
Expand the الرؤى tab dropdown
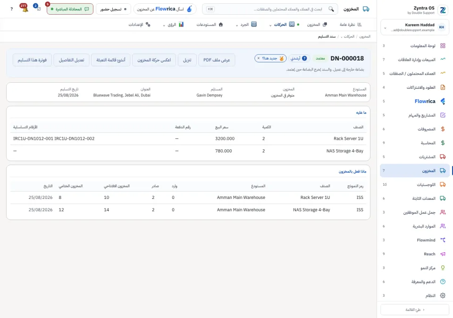click(x=164, y=25)
